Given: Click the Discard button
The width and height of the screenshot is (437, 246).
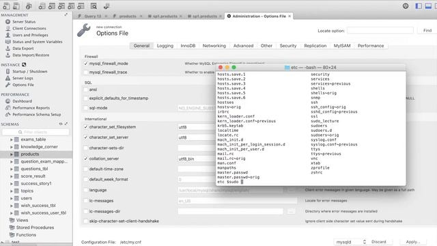Looking at the screenshot, I should (x=379, y=242).
